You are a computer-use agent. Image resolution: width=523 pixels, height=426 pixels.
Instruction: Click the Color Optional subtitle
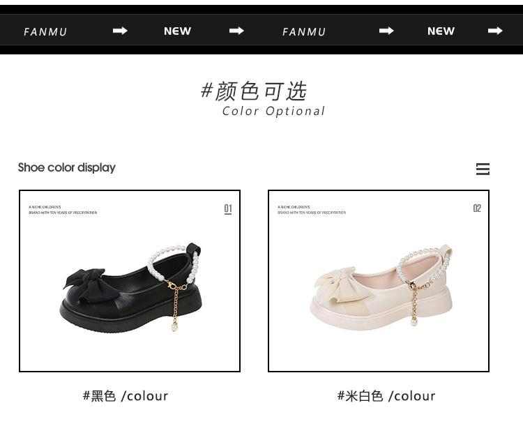point(273,111)
